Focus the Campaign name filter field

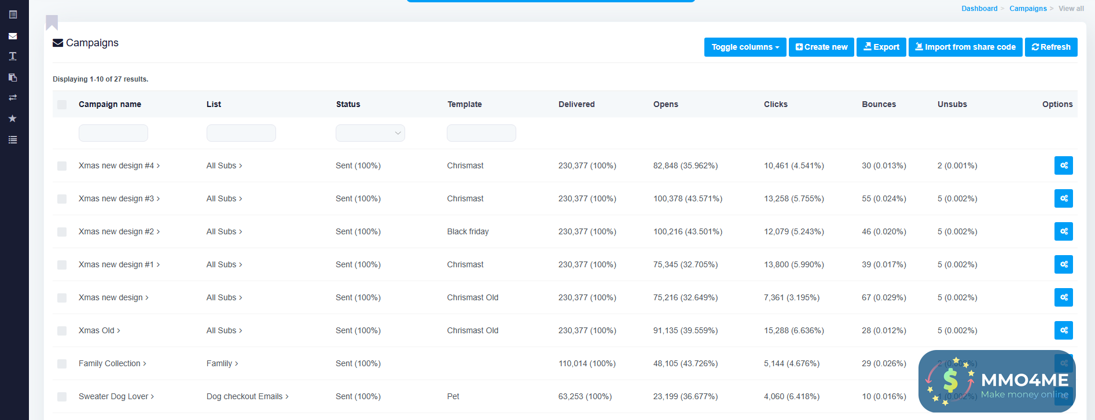click(113, 133)
